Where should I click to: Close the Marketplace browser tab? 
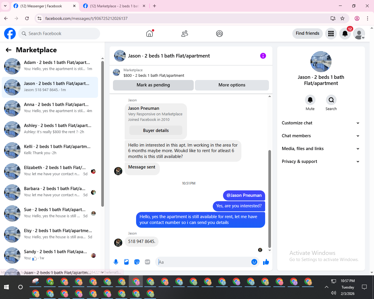pyautogui.click(x=144, y=6)
